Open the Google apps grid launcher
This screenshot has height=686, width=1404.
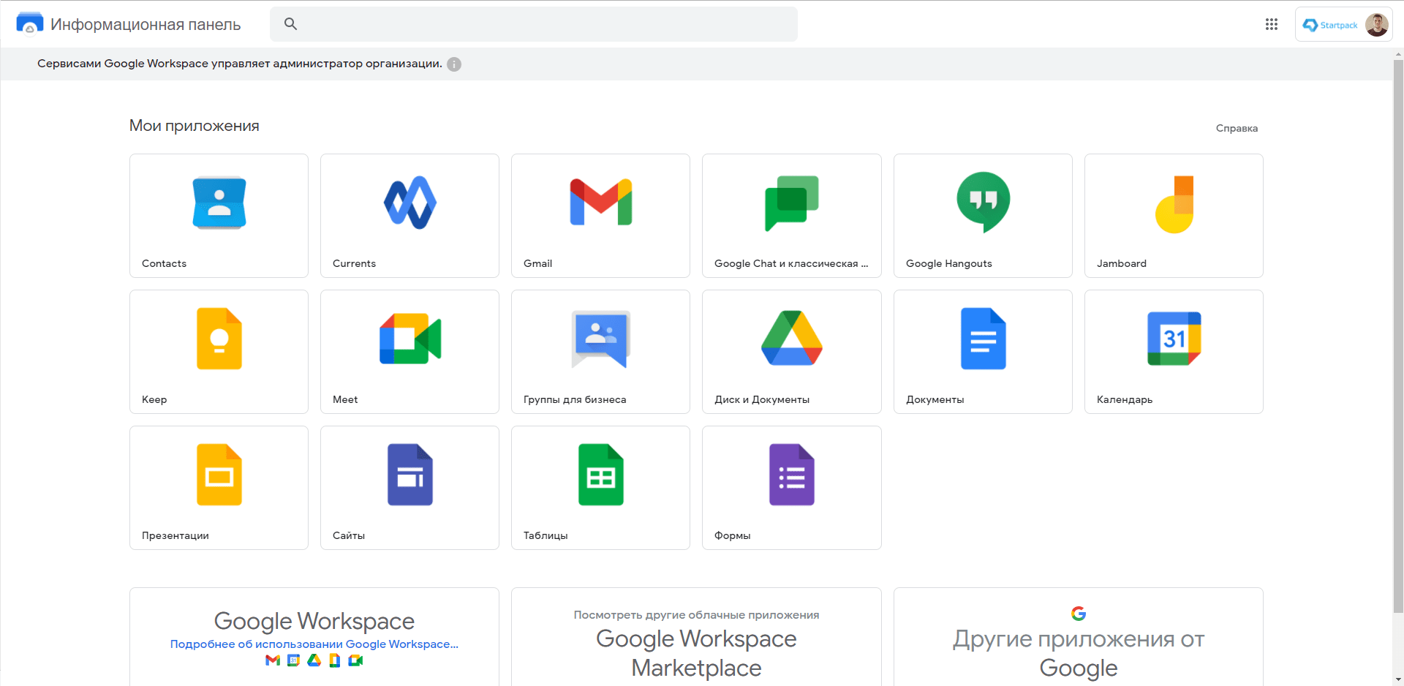[1272, 24]
